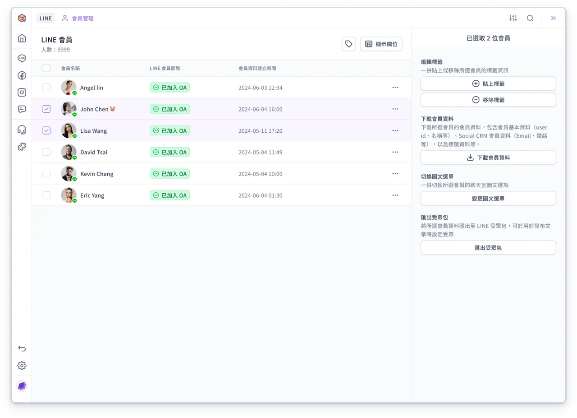
Task: Check the Angel lin row checkbox
Action: click(46, 88)
